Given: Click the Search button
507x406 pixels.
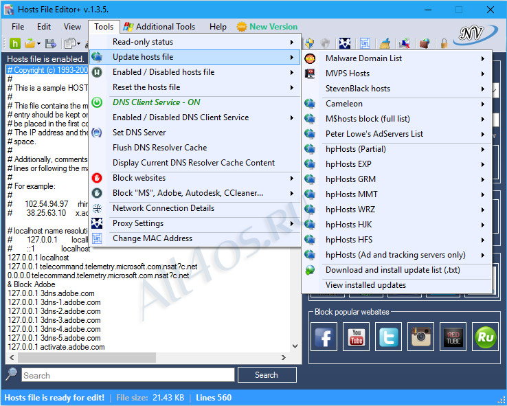Looking at the screenshot, I should pos(267,375).
